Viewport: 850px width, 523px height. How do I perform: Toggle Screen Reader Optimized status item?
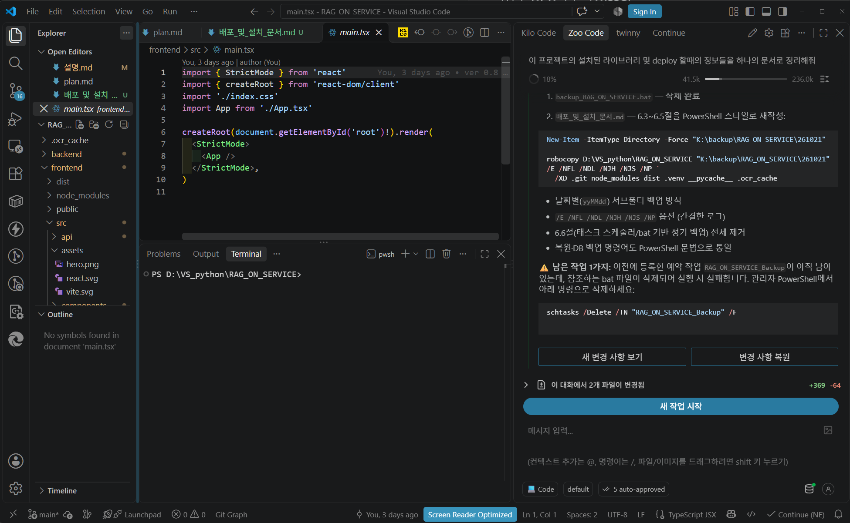470,514
